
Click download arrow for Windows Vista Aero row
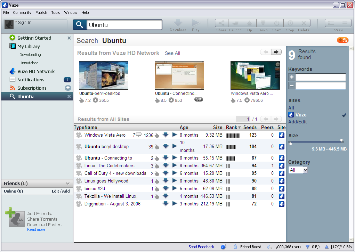[x=166, y=135]
